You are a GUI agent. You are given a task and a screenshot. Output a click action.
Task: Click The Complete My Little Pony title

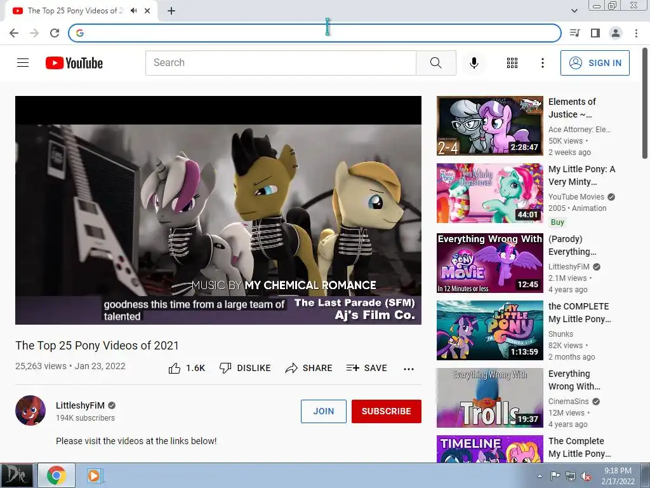click(x=580, y=447)
